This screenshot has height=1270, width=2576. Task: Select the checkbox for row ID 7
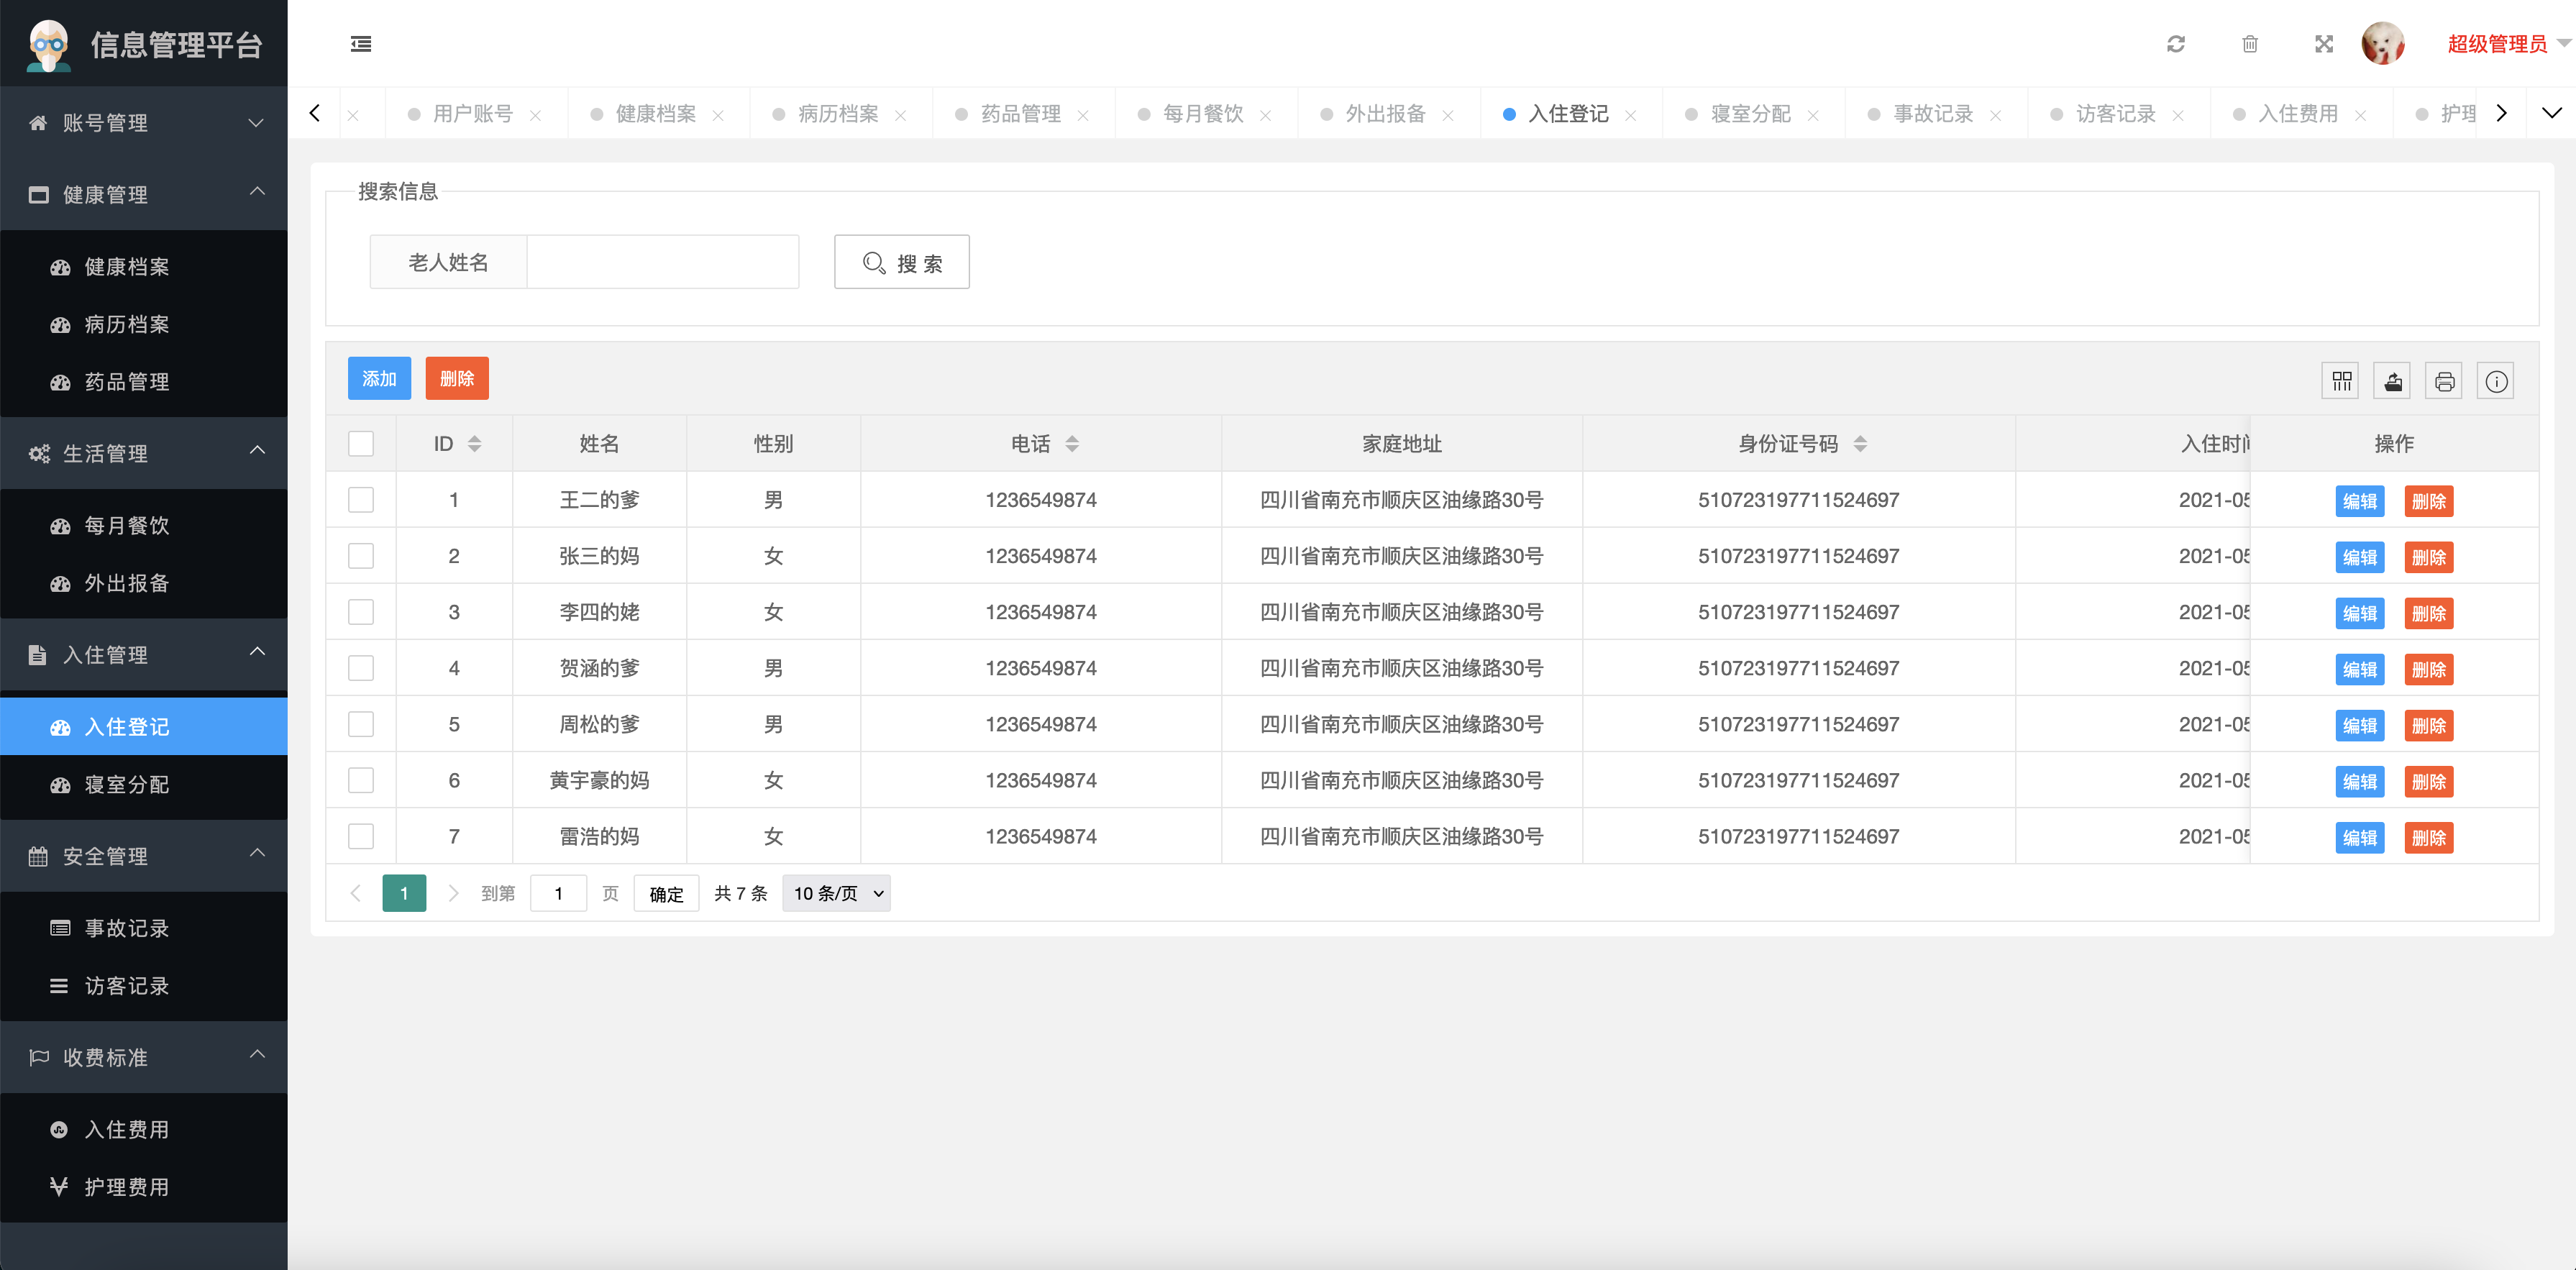(x=361, y=836)
